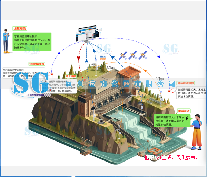This screenshot has height=177, width=207.
Task: Click the 图中(AI生成,仅供参考) caption
Action: [x=171, y=157]
